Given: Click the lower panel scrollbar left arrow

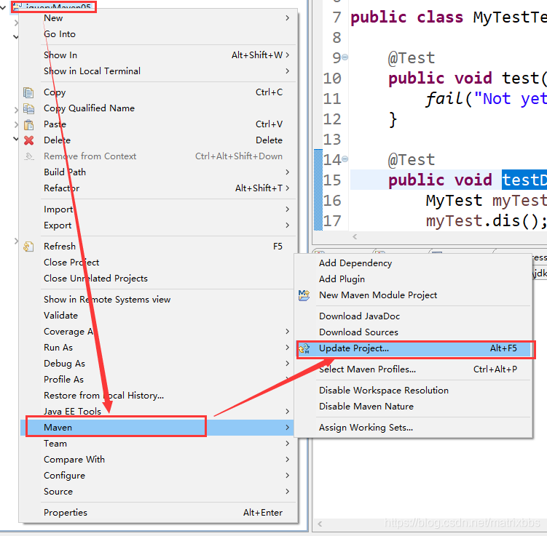Looking at the screenshot, I should click(x=320, y=524).
